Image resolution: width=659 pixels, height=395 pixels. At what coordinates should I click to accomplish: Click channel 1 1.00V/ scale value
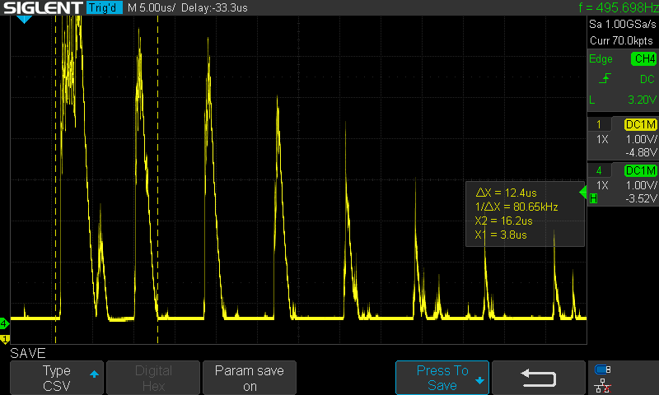coord(641,139)
